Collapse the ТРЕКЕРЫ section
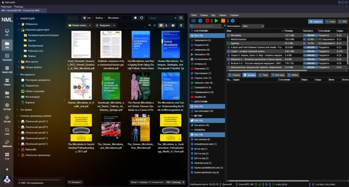349x187 pixels. (192, 130)
